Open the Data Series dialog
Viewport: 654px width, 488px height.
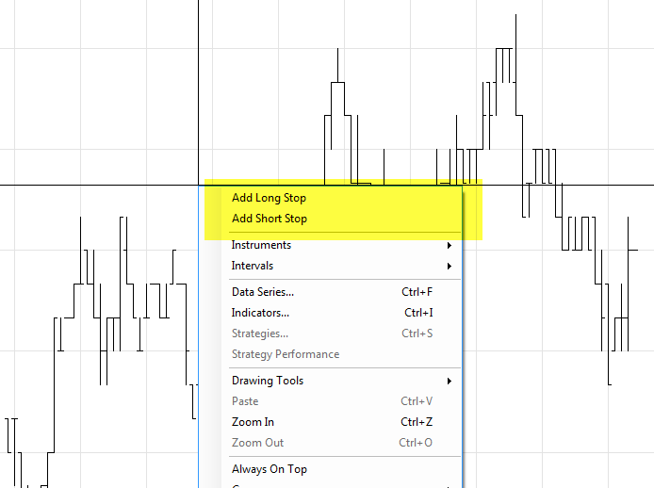pos(263,292)
